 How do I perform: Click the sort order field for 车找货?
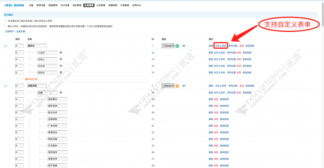pyautogui.click(x=20, y=66)
